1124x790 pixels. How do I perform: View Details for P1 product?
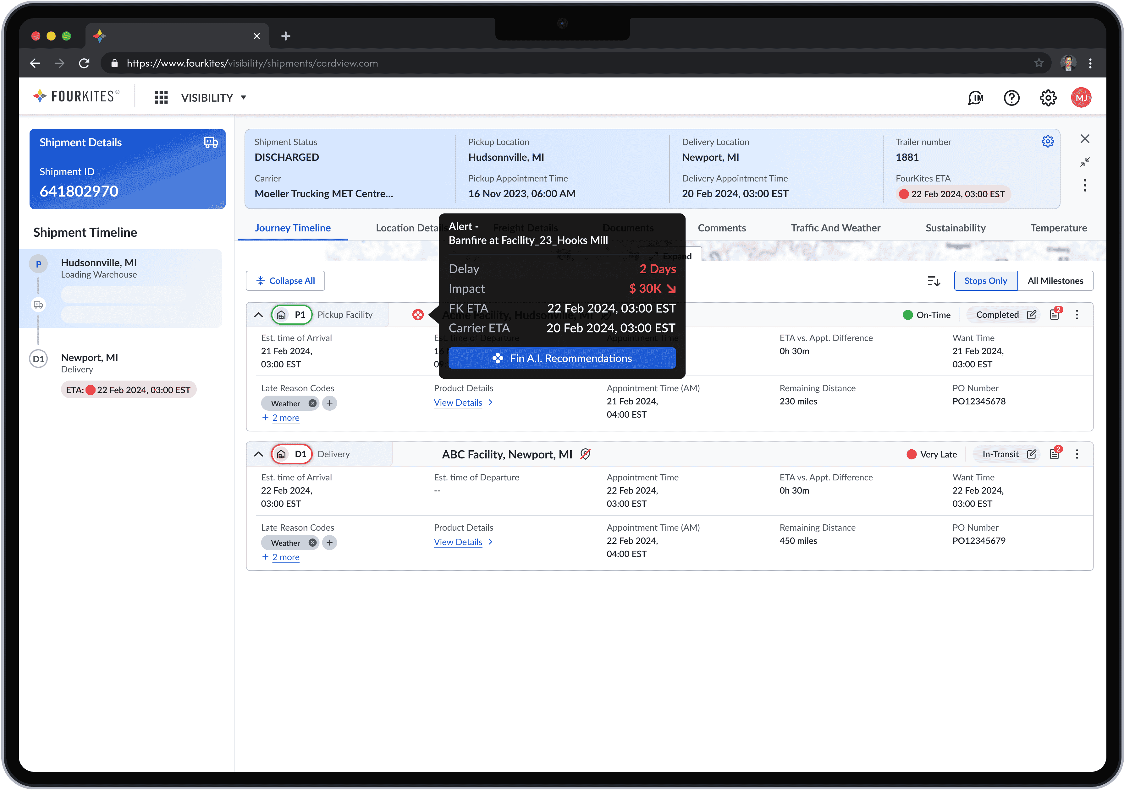(463, 403)
